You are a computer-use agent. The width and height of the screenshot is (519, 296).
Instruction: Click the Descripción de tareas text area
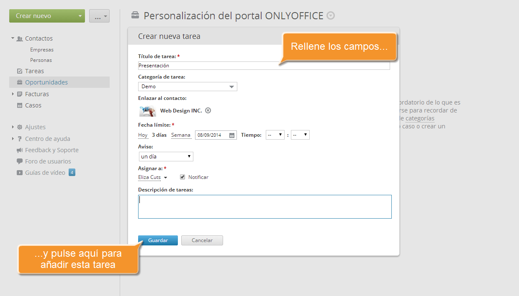(265, 207)
